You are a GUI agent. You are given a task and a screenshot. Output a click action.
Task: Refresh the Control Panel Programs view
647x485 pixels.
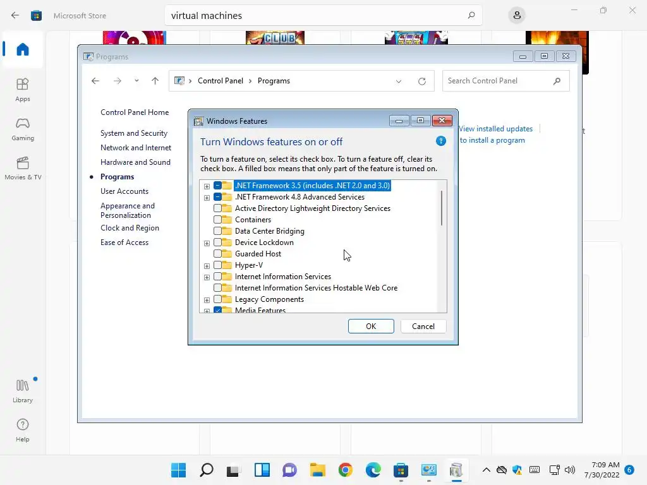pos(421,81)
